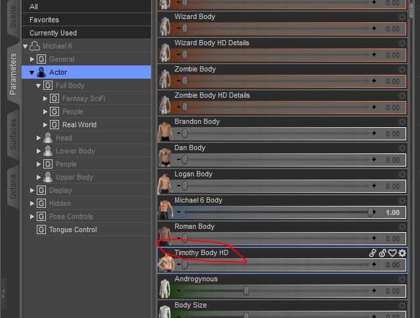Viewport: 420px width, 318px height.
Task: Open gear menu for Brandon Body
Action: [x=402, y=122]
